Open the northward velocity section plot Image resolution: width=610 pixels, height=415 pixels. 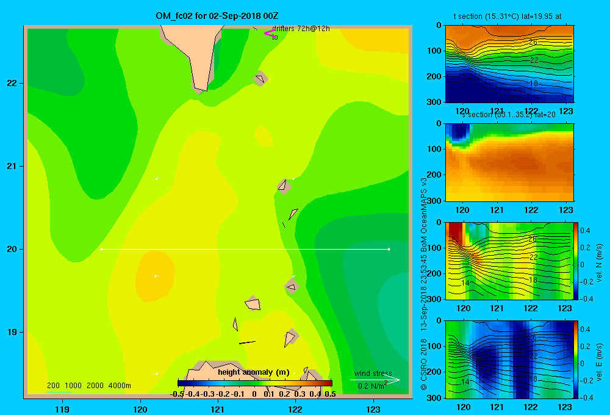(509, 261)
